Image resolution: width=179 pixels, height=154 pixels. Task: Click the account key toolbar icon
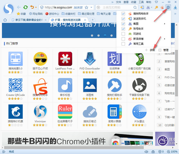(156, 7)
